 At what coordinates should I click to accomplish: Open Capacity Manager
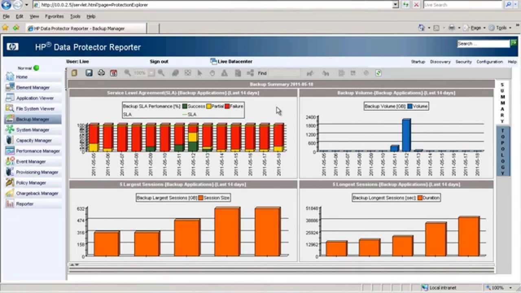pyautogui.click(x=33, y=140)
